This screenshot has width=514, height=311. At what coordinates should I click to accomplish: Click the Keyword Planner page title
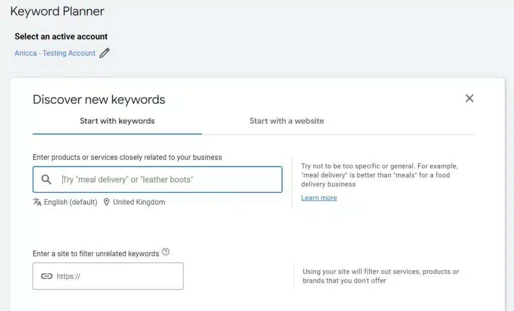[x=57, y=12]
